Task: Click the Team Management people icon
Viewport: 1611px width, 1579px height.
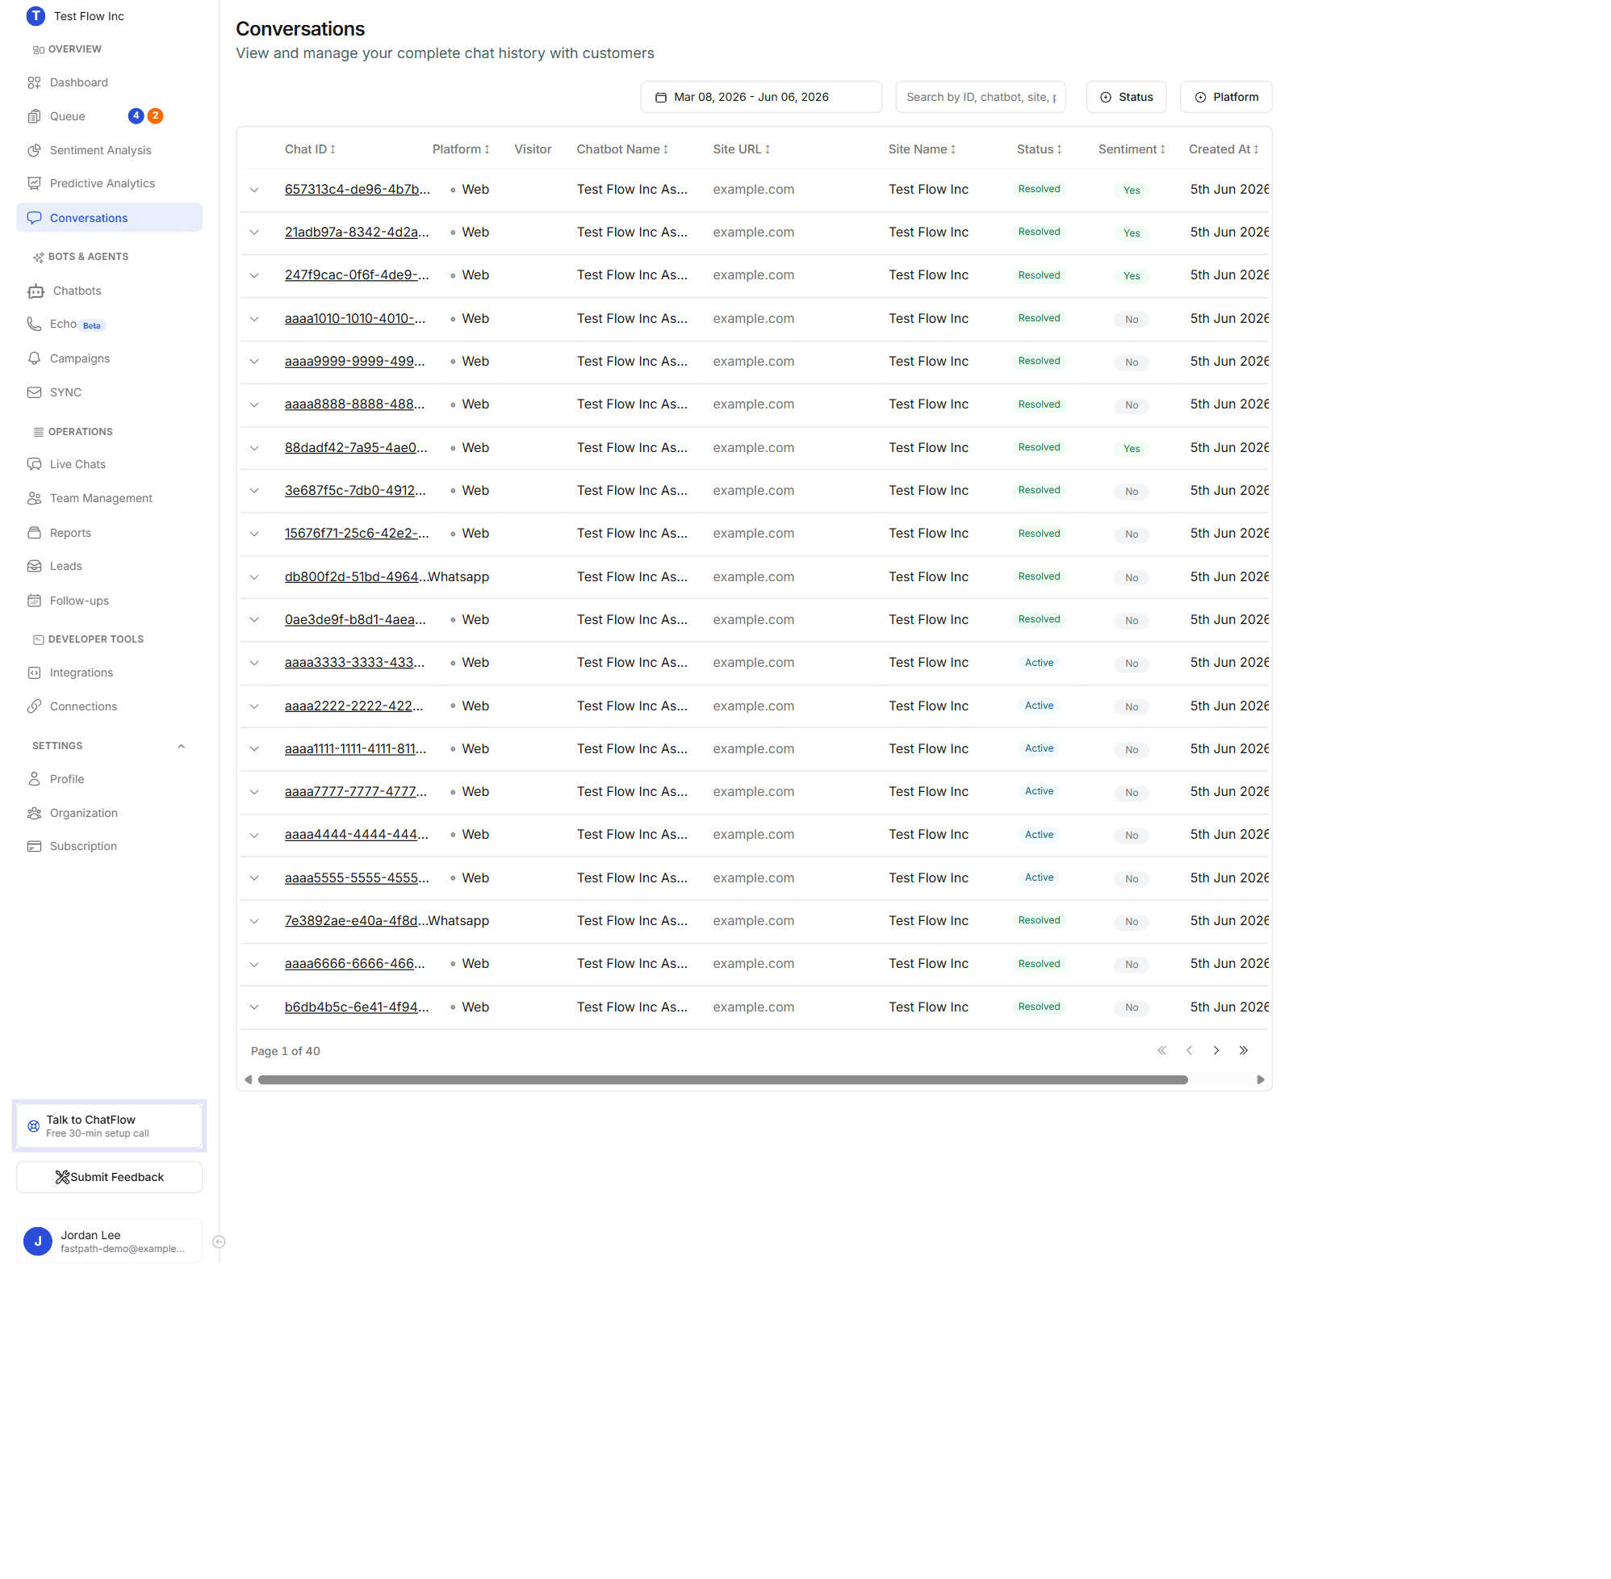Action: point(34,500)
